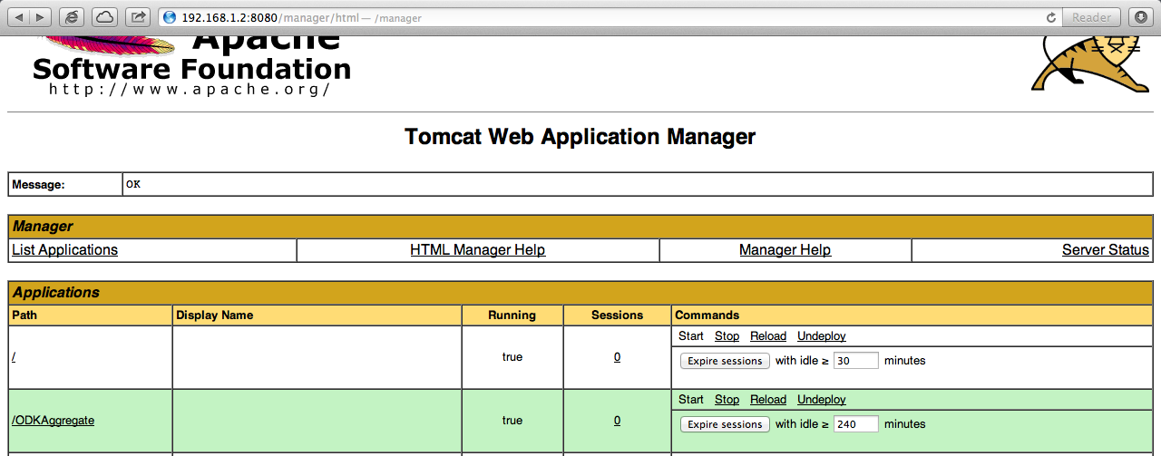Click the globe site icon in address bar
The image size is (1161, 456).
[x=170, y=17]
